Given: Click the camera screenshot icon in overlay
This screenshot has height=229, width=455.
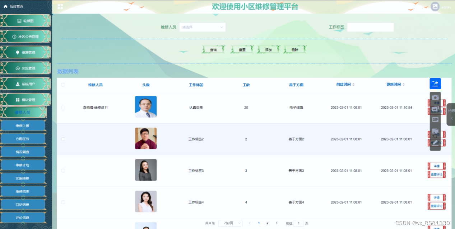Looking at the screenshot, I should (x=435, y=97).
